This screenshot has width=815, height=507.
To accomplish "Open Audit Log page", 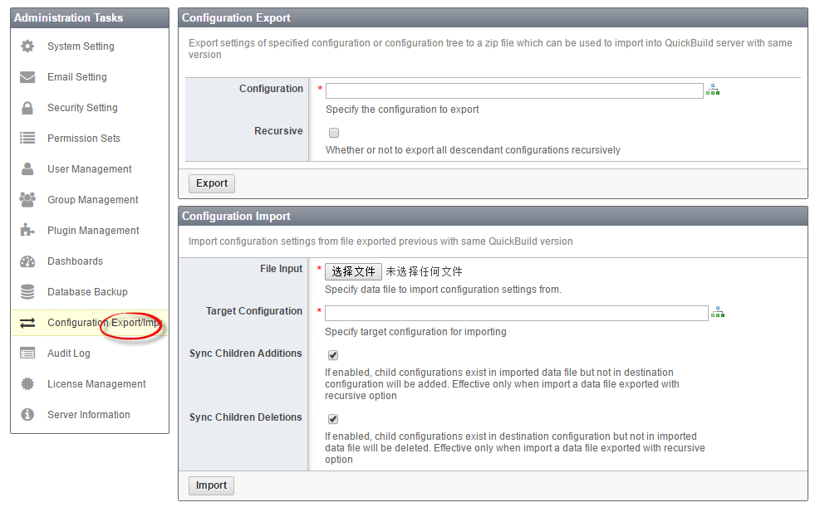I will pyautogui.click(x=69, y=353).
